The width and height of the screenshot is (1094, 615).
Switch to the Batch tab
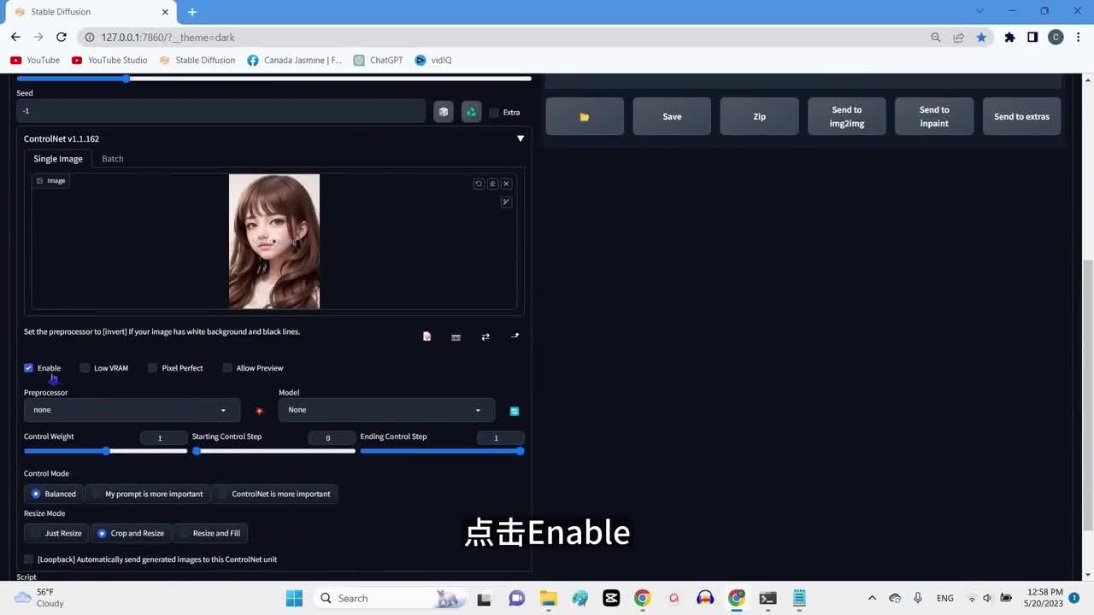point(113,159)
